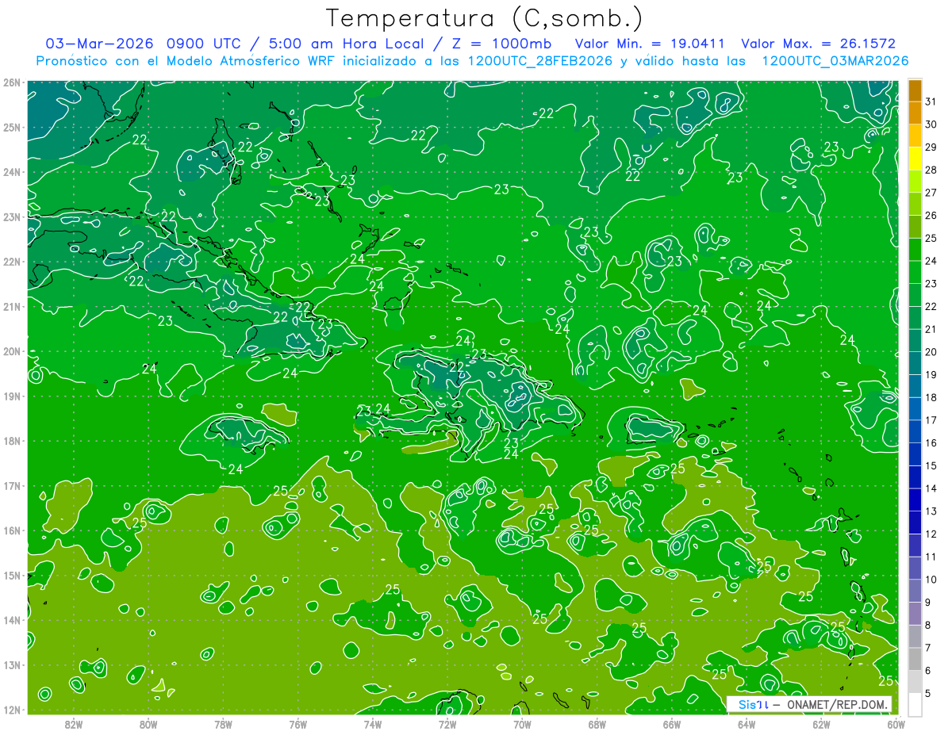Click the '16N' latitude axis label

coord(11,530)
